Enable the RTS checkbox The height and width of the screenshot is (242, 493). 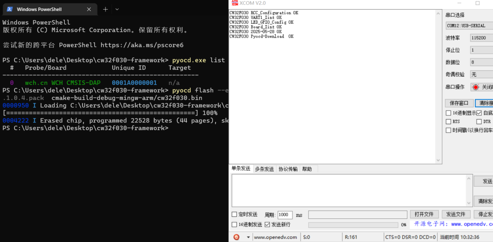coord(448,121)
